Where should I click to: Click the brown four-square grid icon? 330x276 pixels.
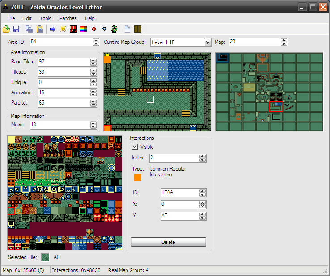(138, 29)
